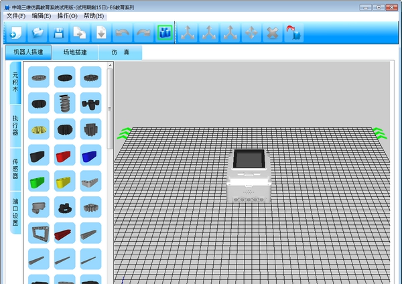Choose the dark crown gear part
The height and width of the screenshot is (284, 402).
click(x=90, y=77)
